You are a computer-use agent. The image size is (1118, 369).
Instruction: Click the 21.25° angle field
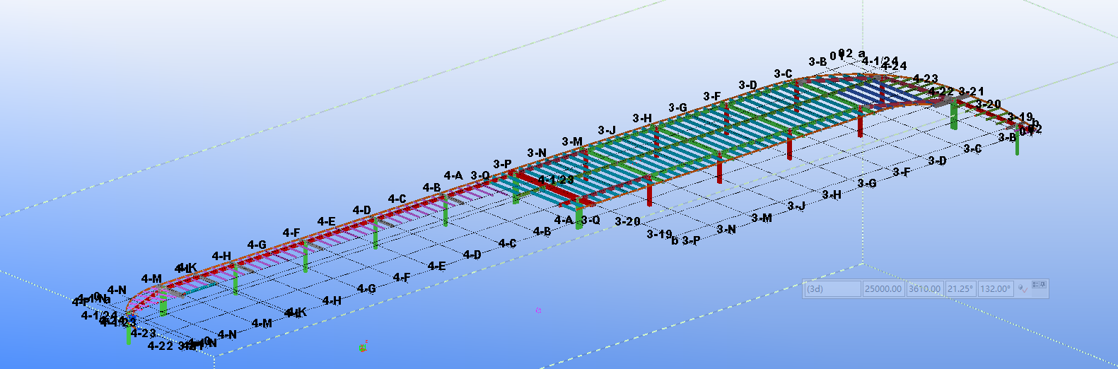(x=961, y=288)
